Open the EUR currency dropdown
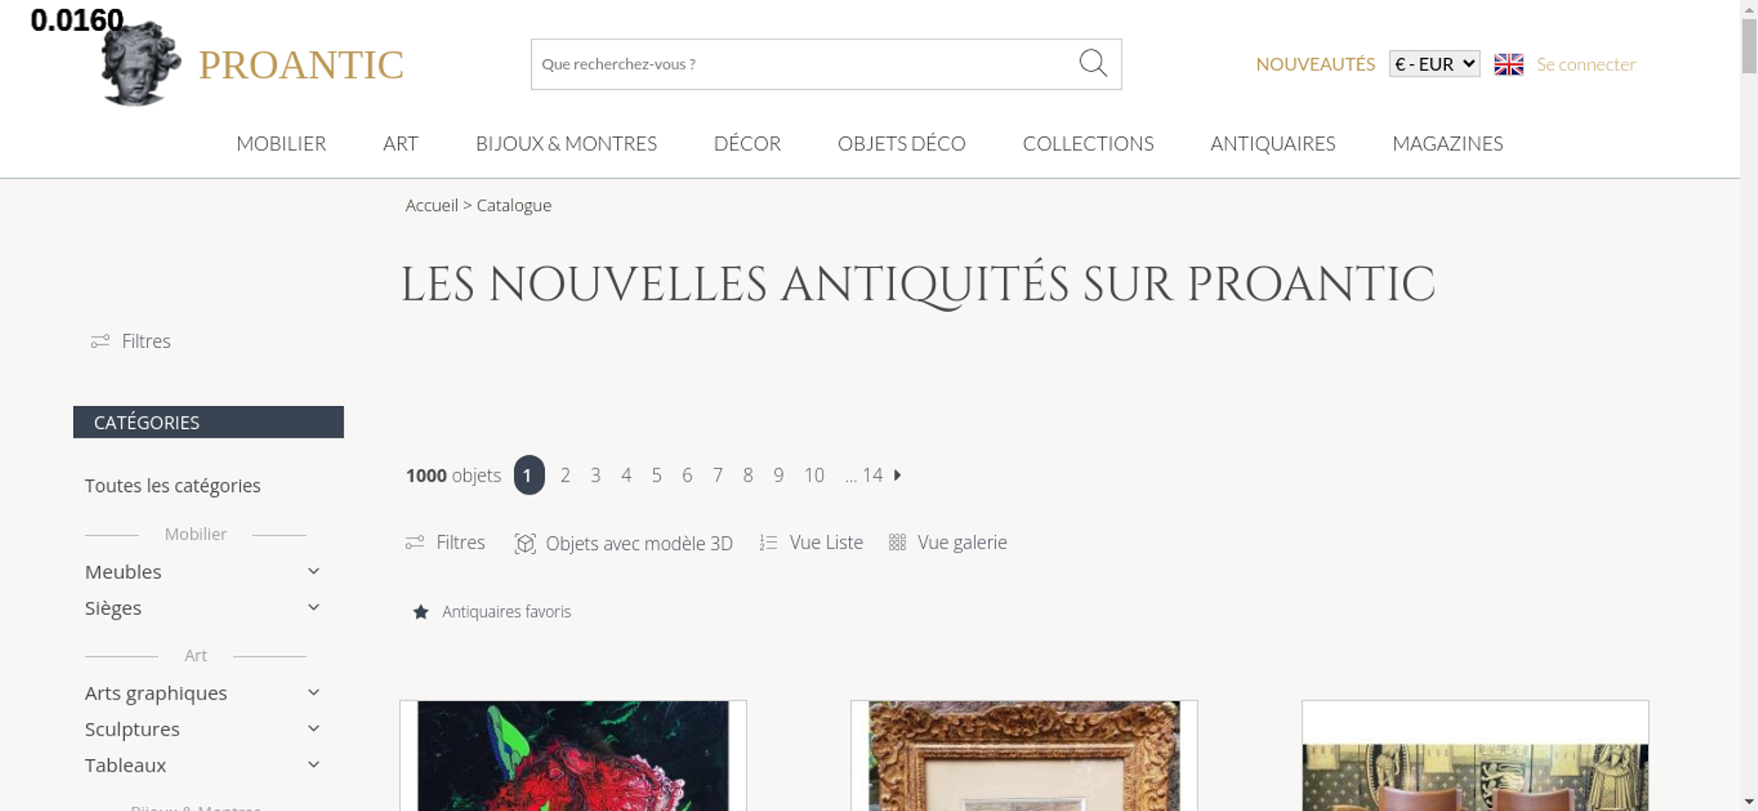Viewport: 1758px width, 811px height. (1435, 64)
